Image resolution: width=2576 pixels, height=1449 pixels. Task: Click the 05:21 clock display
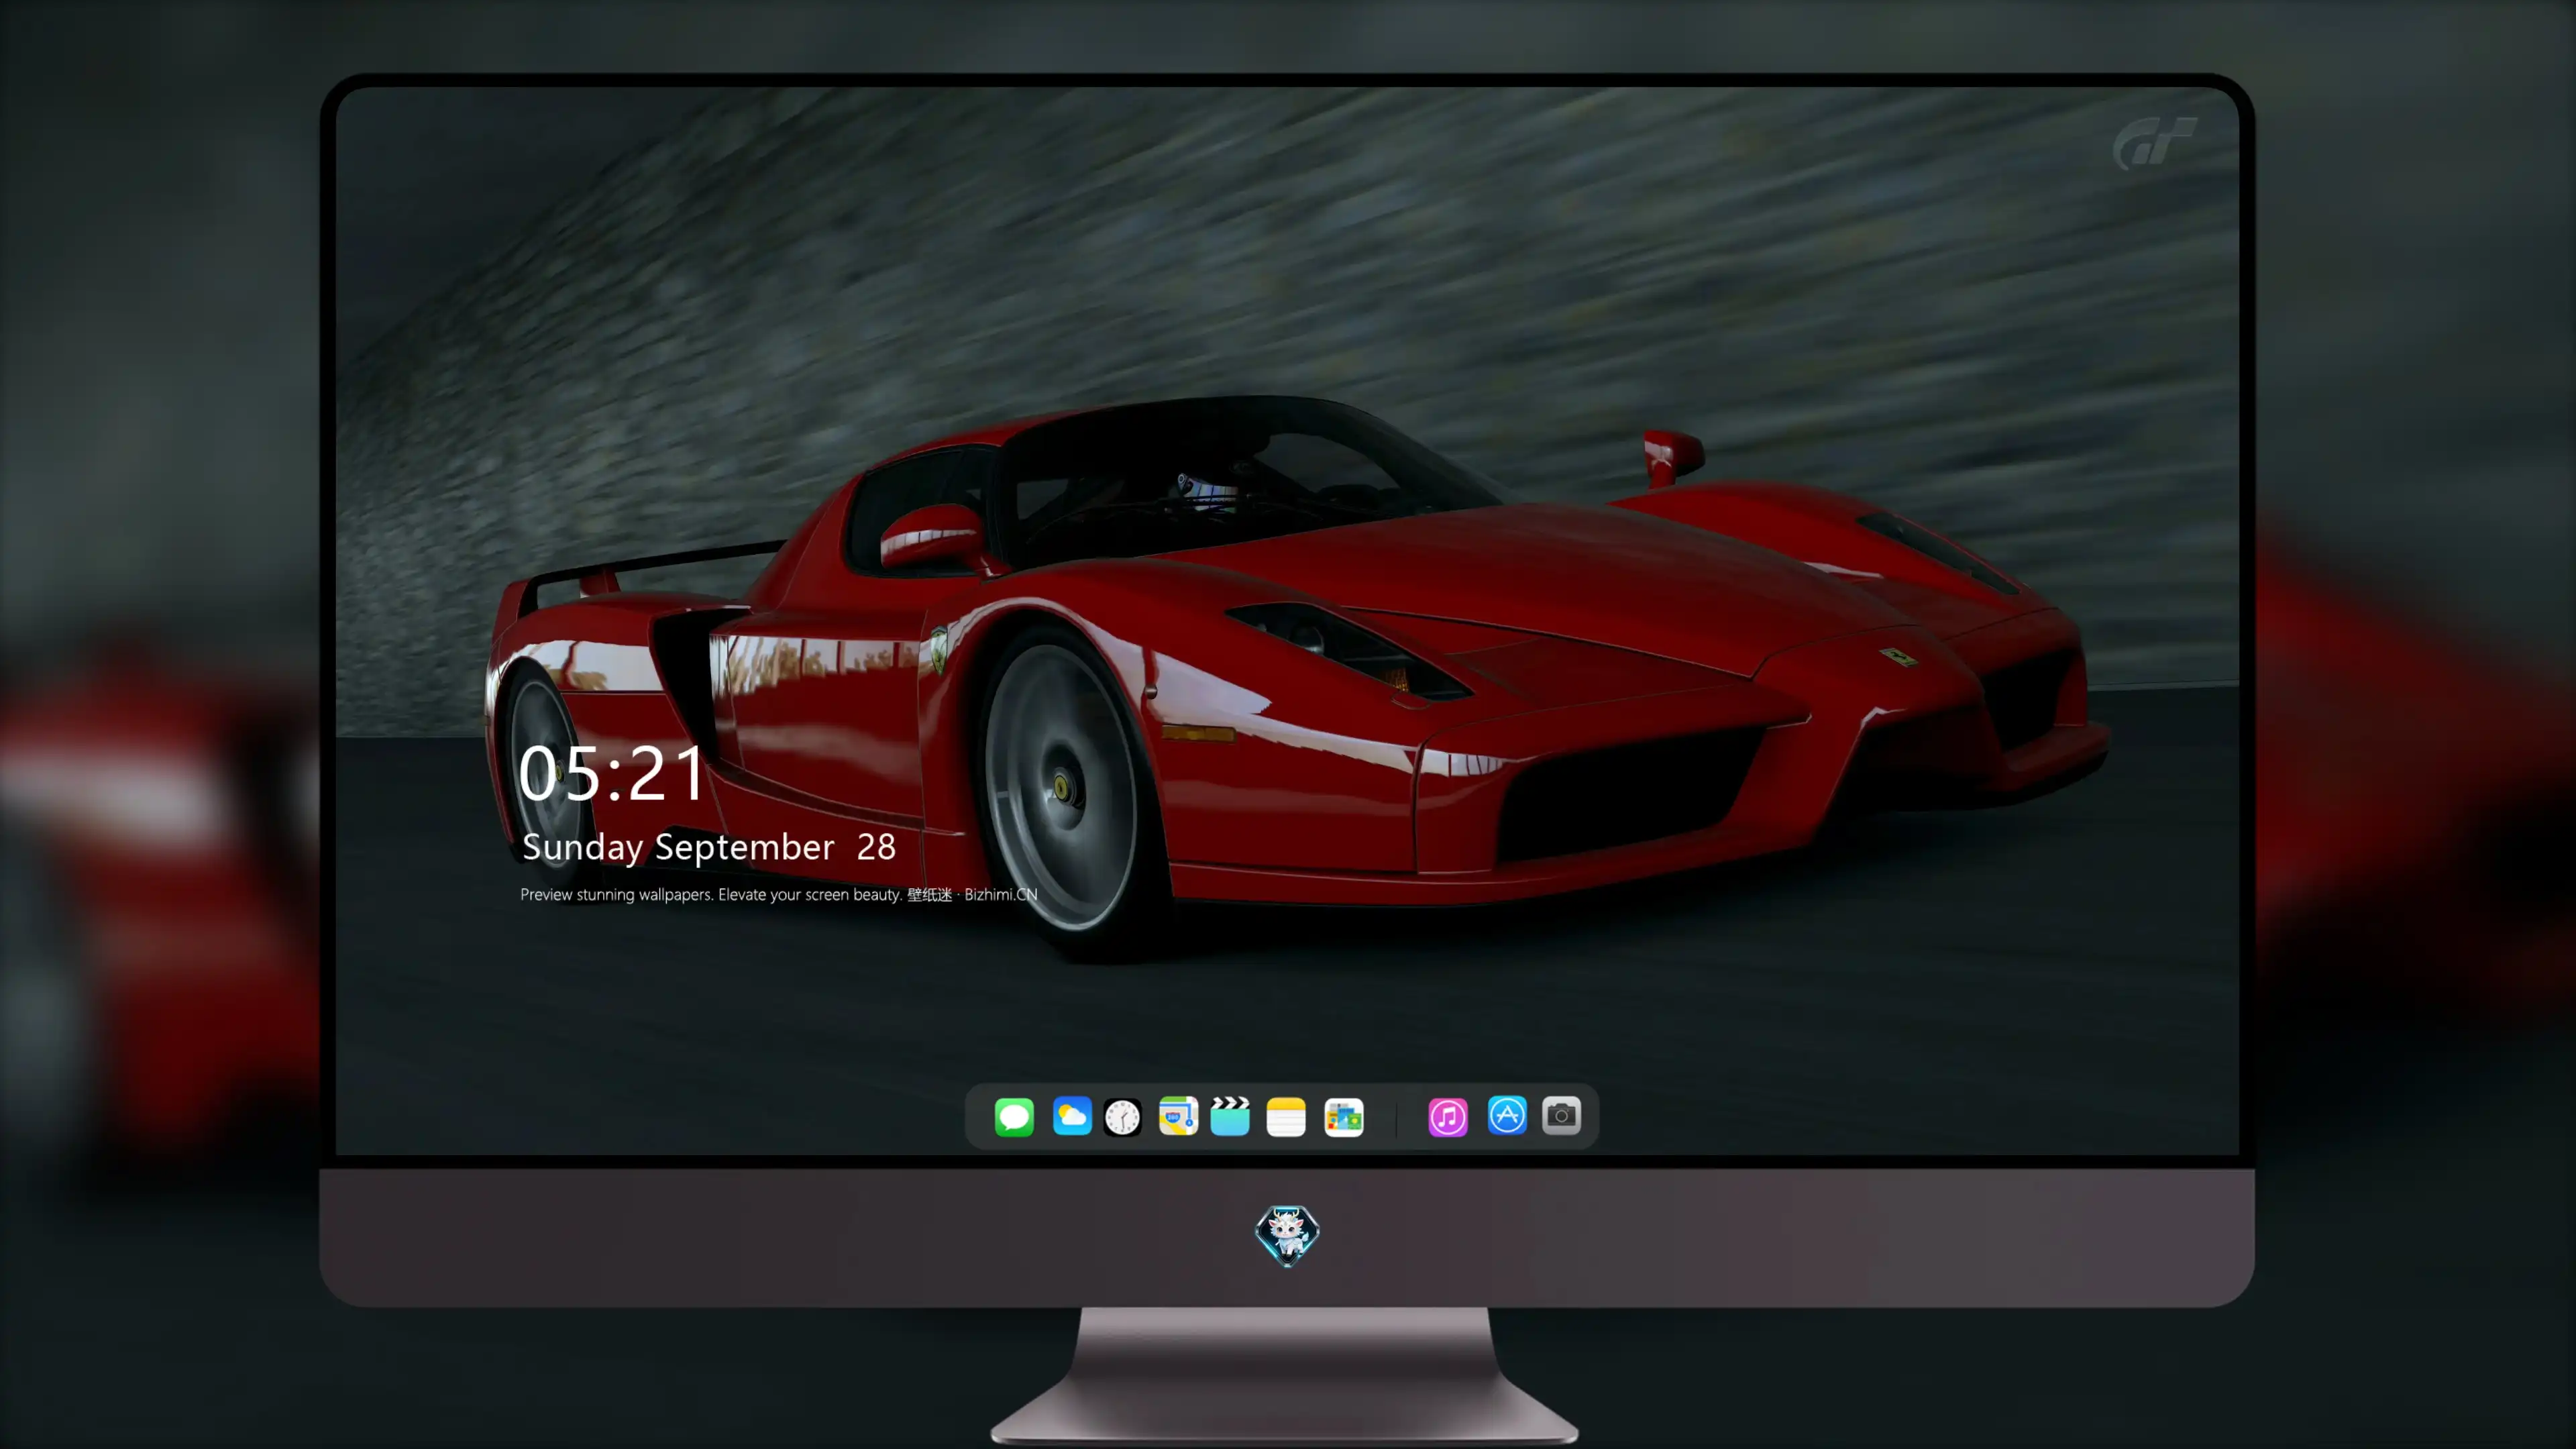(611, 773)
